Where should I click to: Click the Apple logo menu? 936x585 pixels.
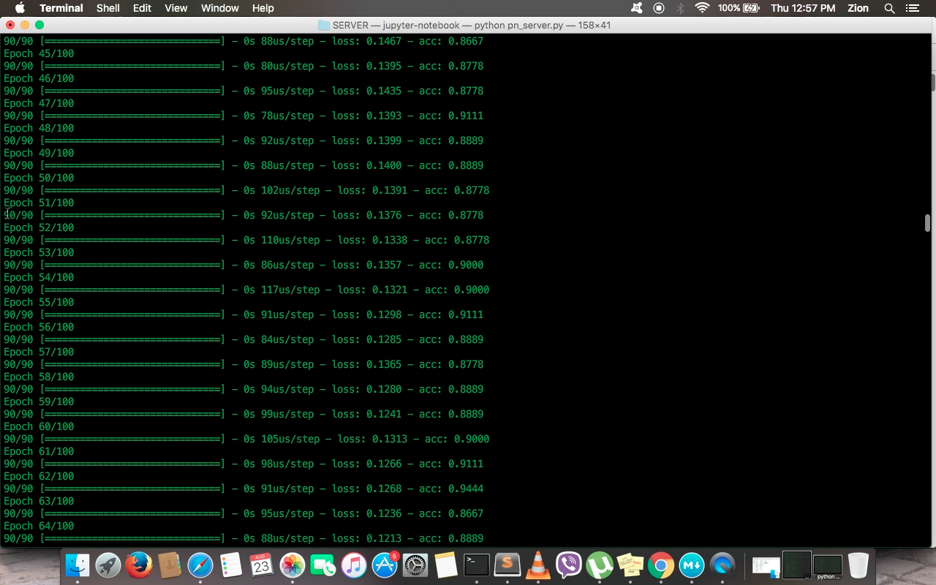pyautogui.click(x=20, y=8)
